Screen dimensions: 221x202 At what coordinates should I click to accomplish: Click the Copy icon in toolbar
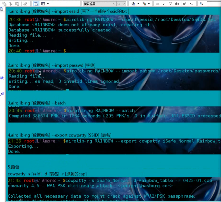[4, 4]
